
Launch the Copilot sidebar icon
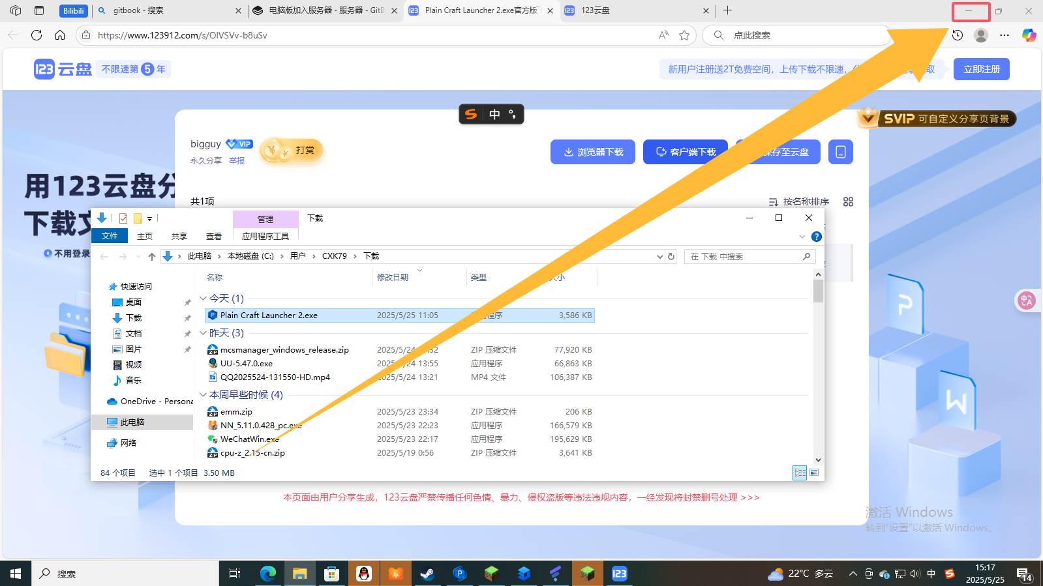coord(1029,35)
